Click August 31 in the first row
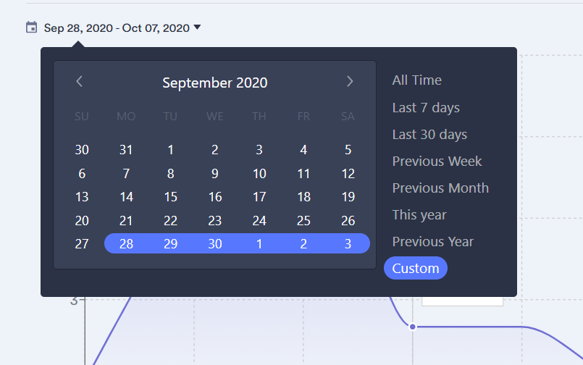Screen dimensions: 583x365 126,150
